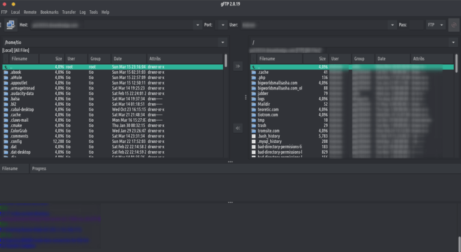The height and width of the screenshot is (252, 461).
Task: Open the Port dropdown arrow
Action: point(223,25)
